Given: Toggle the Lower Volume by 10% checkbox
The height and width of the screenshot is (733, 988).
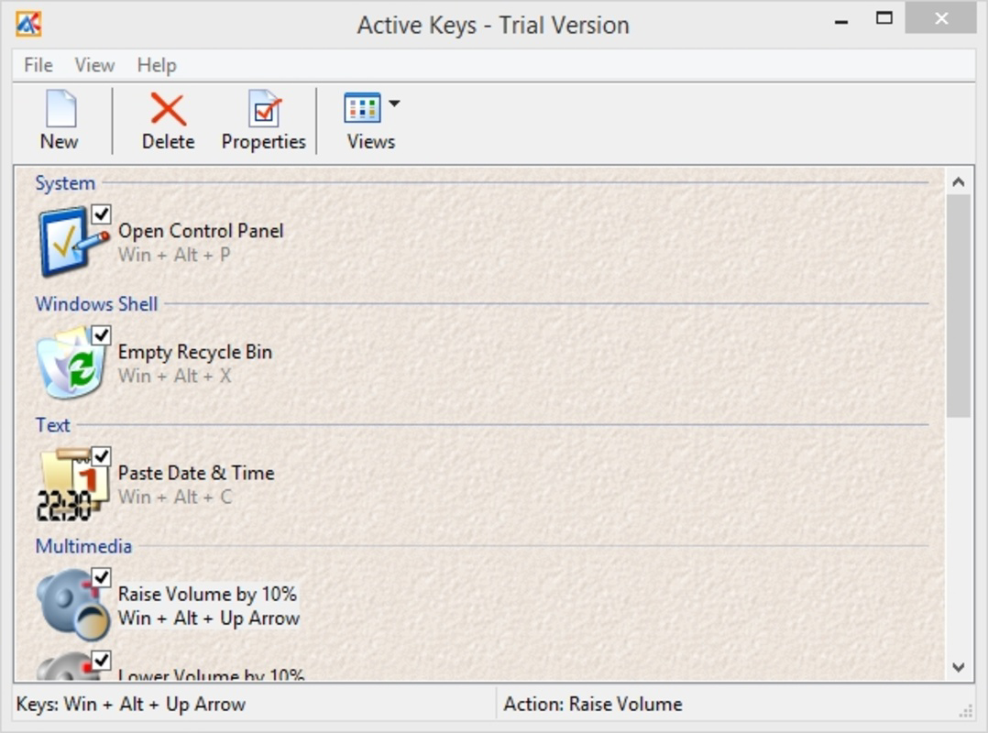Looking at the screenshot, I should pyautogui.click(x=101, y=660).
